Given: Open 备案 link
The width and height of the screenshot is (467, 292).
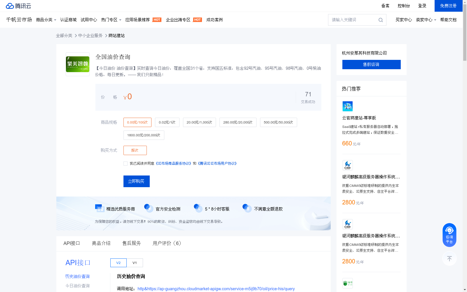Looking at the screenshot, I should [385, 6].
